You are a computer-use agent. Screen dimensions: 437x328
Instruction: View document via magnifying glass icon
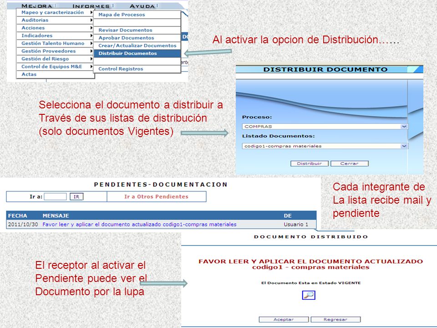point(309,295)
